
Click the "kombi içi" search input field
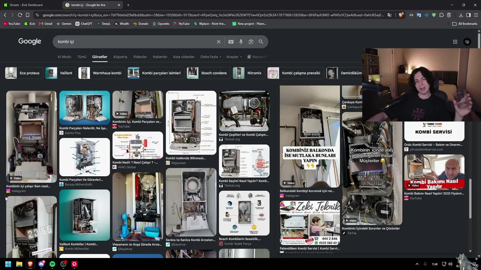click(x=135, y=42)
